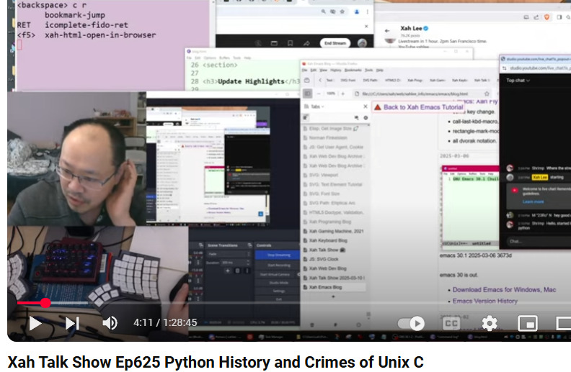Click the Brave shield icon in browser
The height and width of the screenshot is (372, 571).
pos(546,17)
